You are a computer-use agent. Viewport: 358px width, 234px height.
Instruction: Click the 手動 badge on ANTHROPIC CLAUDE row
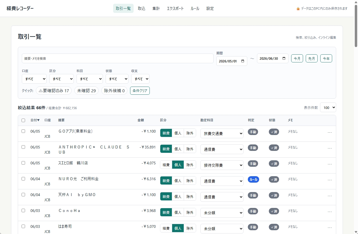tap(253, 148)
